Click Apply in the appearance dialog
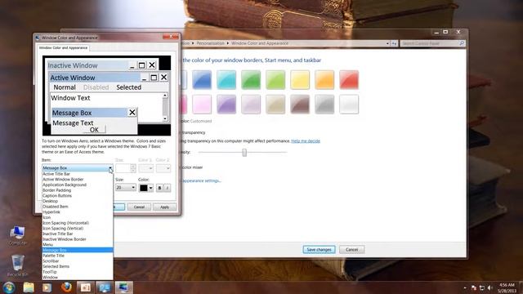 (164, 207)
